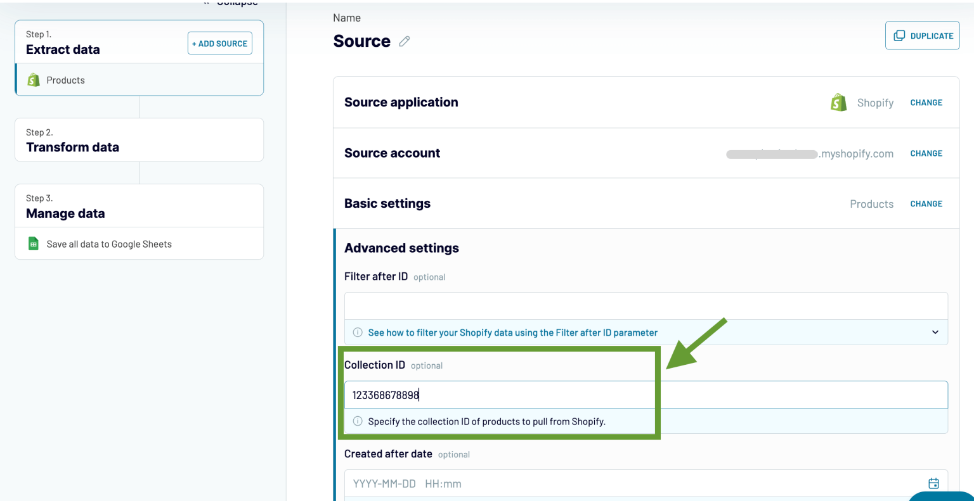Click inside the Collection ID input field

[x=500, y=394]
